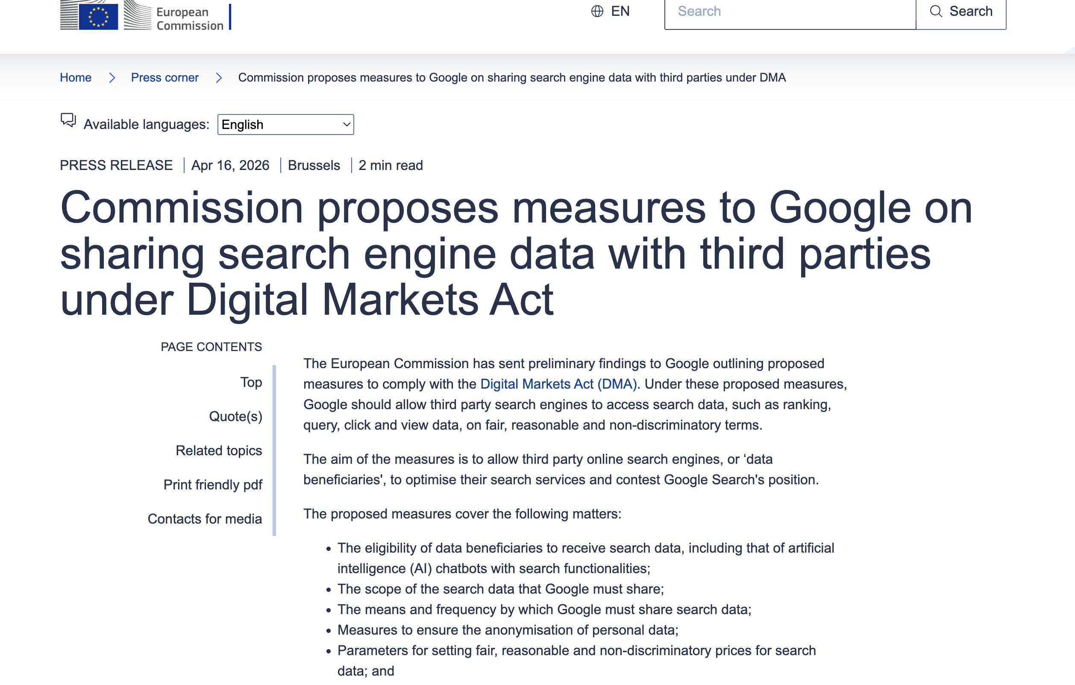1075x685 pixels.
Task: Click breadcrumb chevron after Home
Action: point(112,78)
